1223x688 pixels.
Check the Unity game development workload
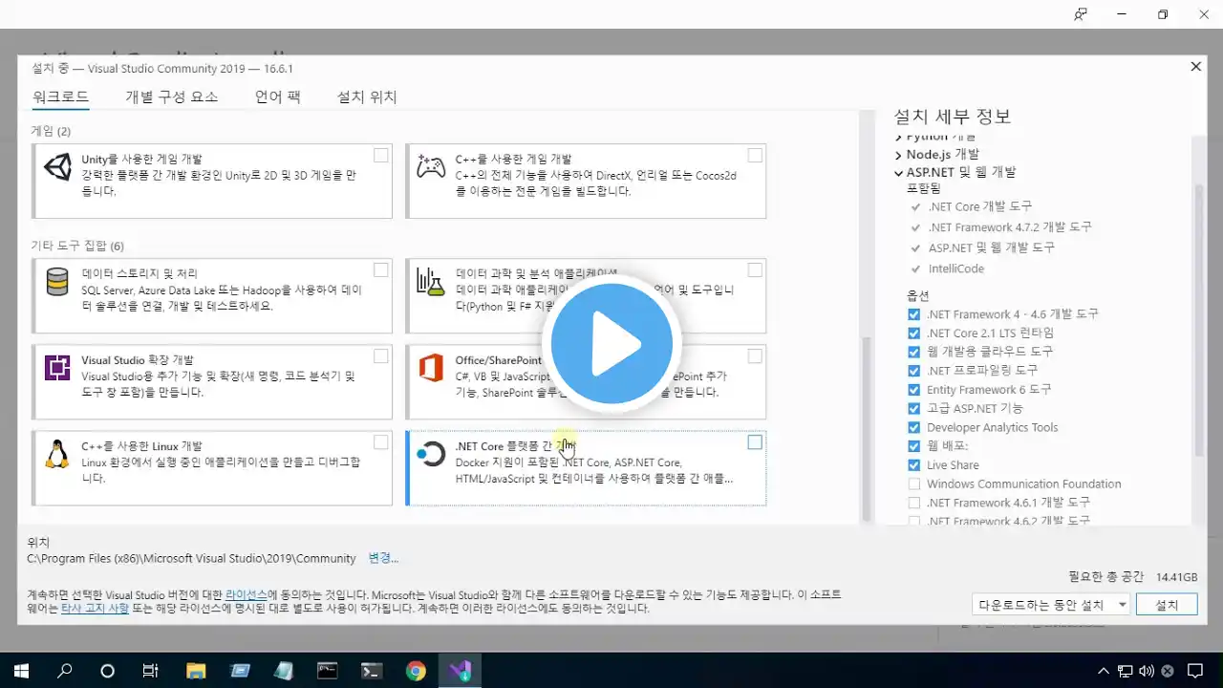381,155
